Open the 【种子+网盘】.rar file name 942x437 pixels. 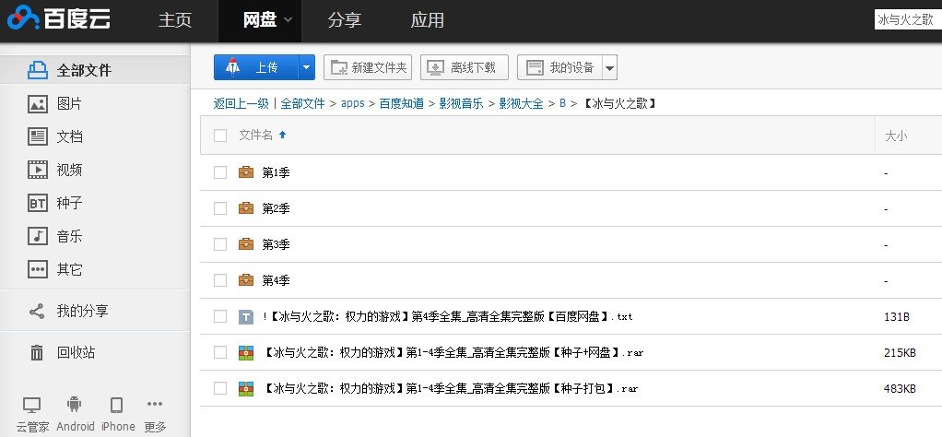[x=453, y=353]
